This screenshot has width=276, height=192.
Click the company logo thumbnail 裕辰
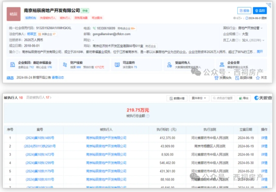[13, 13]
